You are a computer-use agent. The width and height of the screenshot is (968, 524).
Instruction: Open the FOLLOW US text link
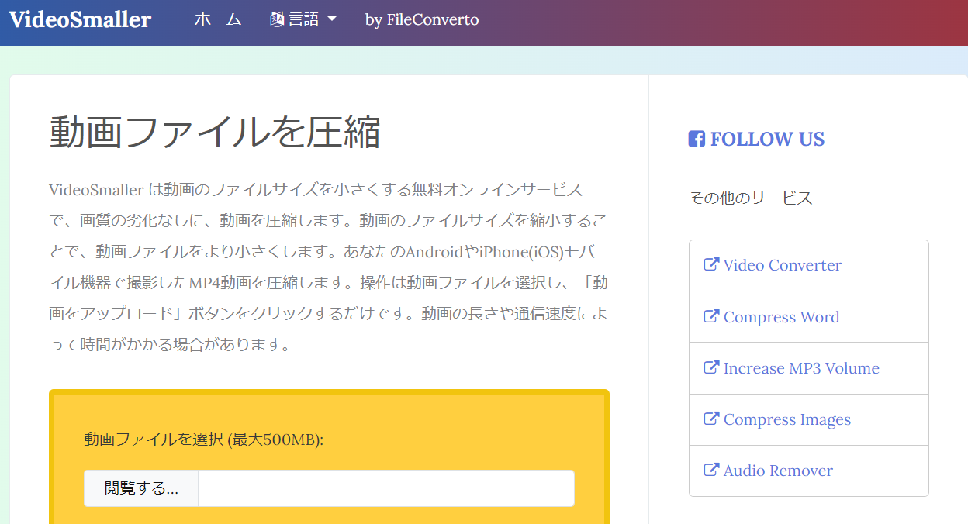[767, 140]
